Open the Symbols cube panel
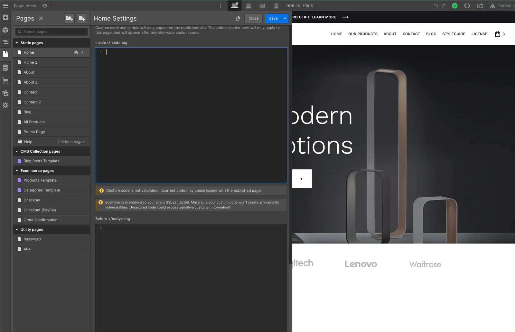The image size is (515, 332). point(5,30)
